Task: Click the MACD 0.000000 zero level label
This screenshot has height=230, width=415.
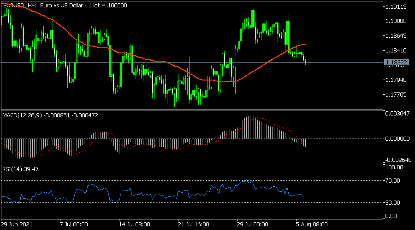Action: (397, 138)
